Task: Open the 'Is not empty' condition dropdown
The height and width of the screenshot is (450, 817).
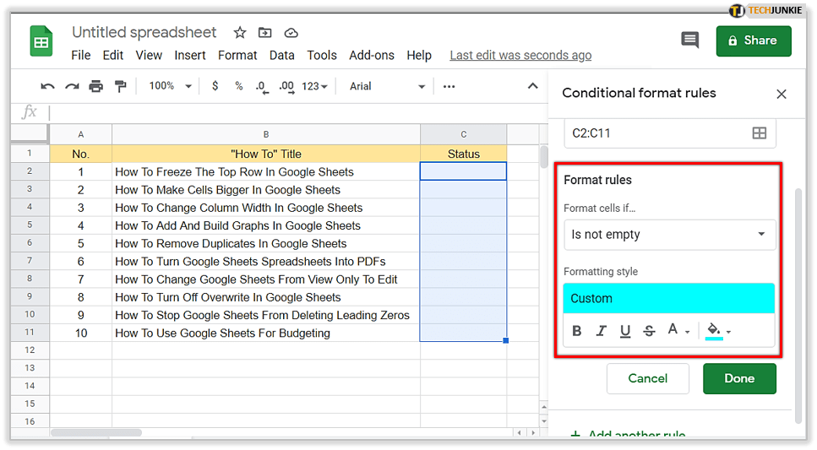Action: 669,235
